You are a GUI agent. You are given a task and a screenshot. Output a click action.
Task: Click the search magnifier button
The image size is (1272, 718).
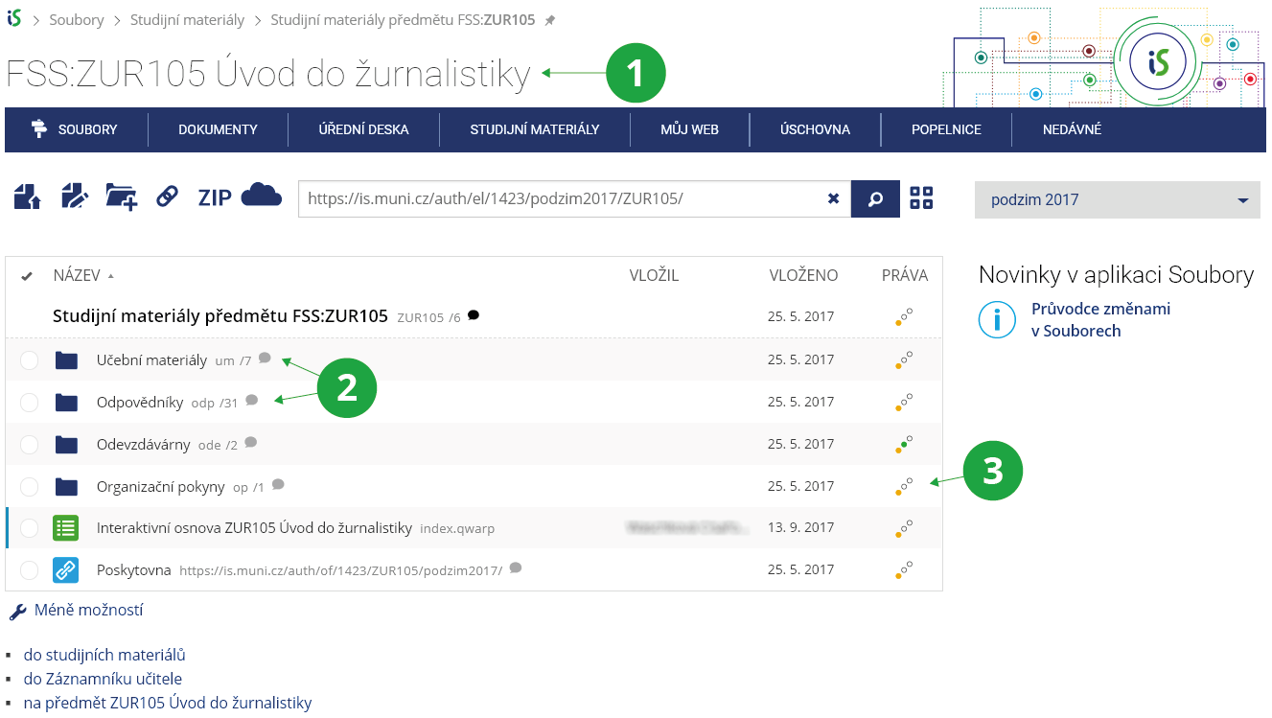[875, 199]
